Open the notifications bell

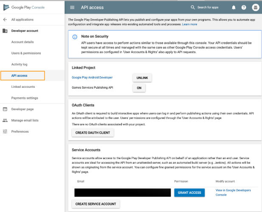(x=234, y=7)
